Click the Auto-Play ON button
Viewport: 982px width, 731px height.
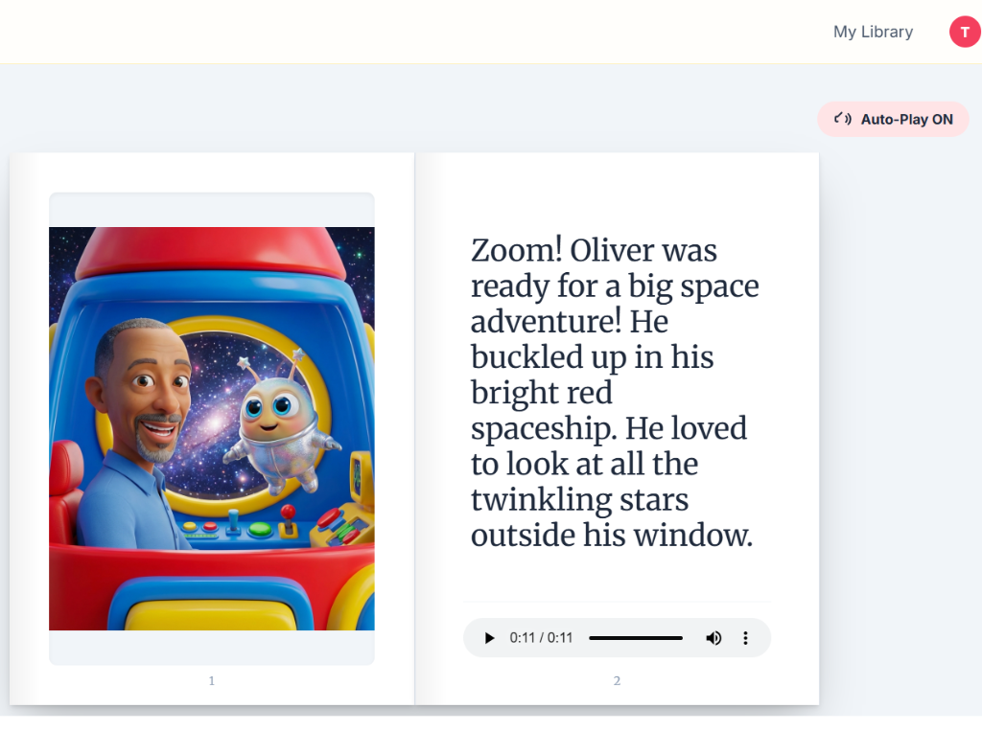point(893,118)
